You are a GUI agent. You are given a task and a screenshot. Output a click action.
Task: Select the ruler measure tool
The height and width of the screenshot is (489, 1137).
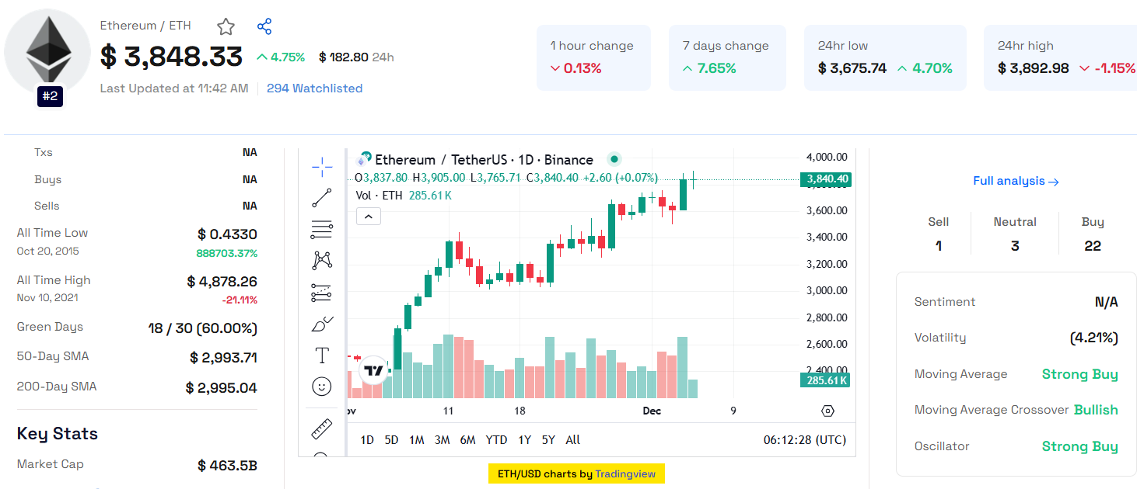coord(322,428)
